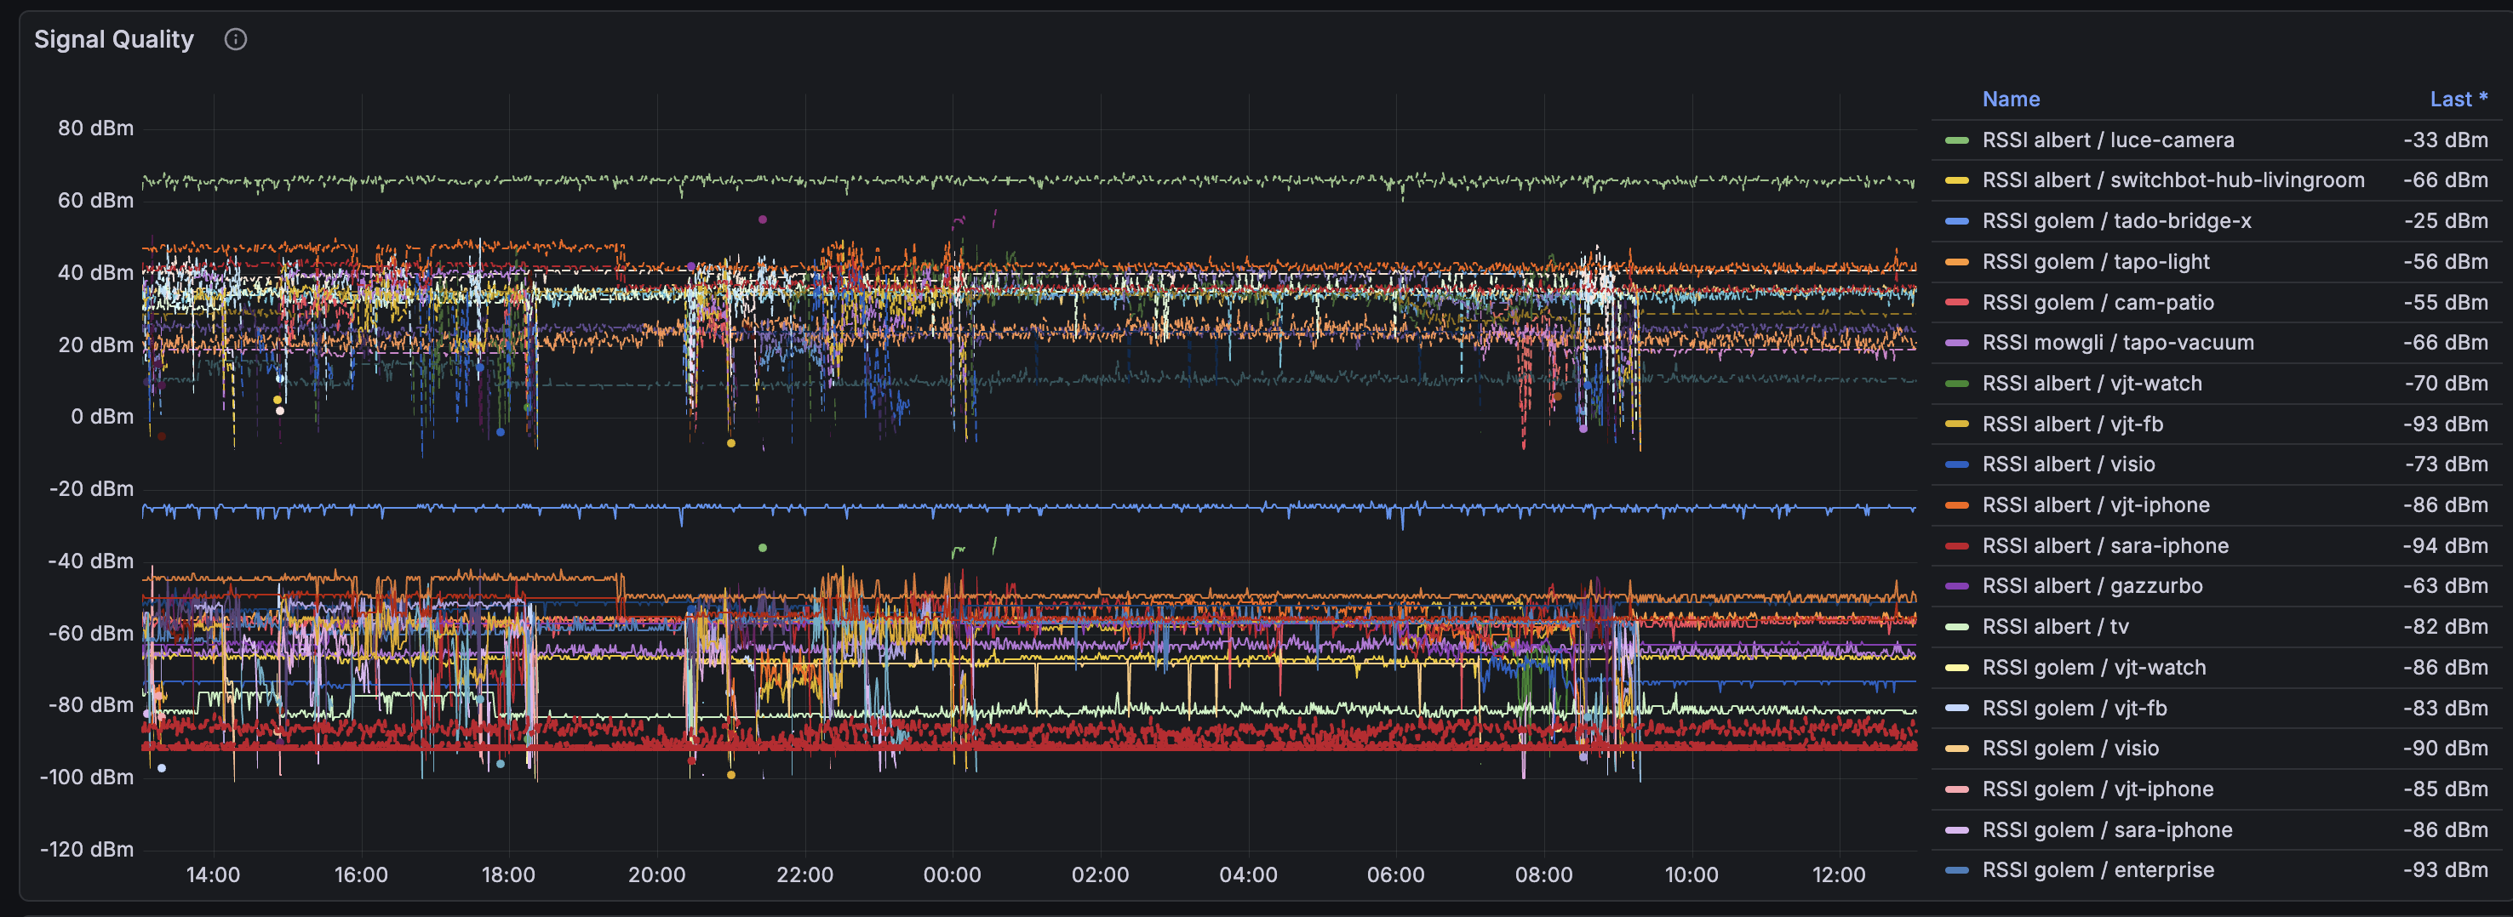This screenshot has height=917, width=2513.
Task: Click the orange color icon for albert / vjt-iphone
Action: (1956, 506)
